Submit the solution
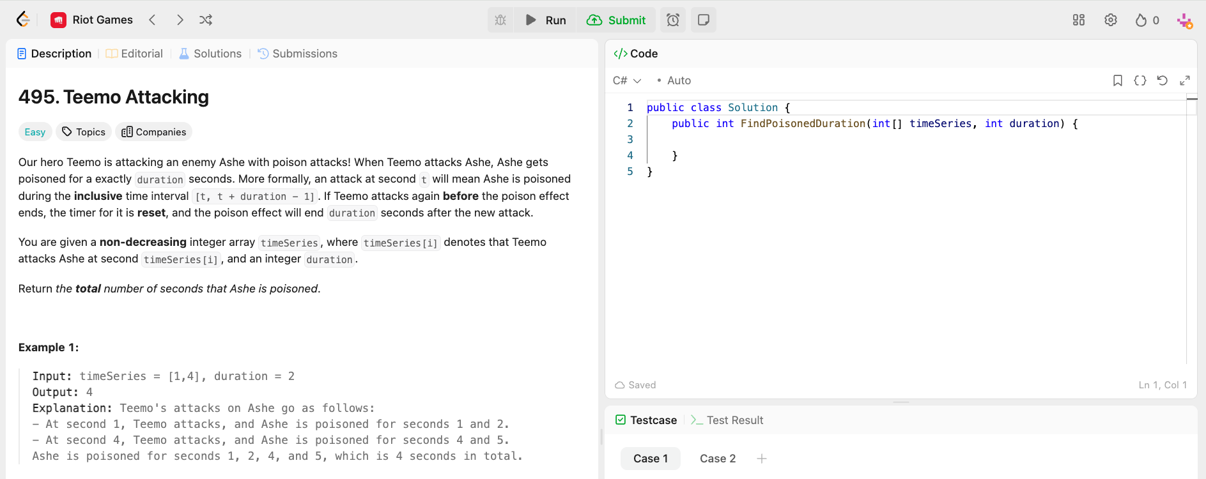The width and height of the screenshot is (1206, 479). [616, 20]
